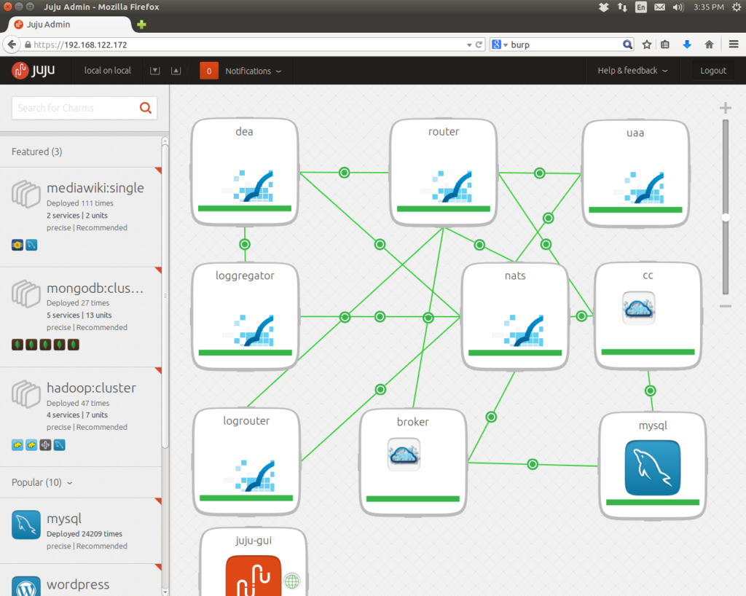746x596 pixels.
Task: Select the router service block
Action: 444,172
